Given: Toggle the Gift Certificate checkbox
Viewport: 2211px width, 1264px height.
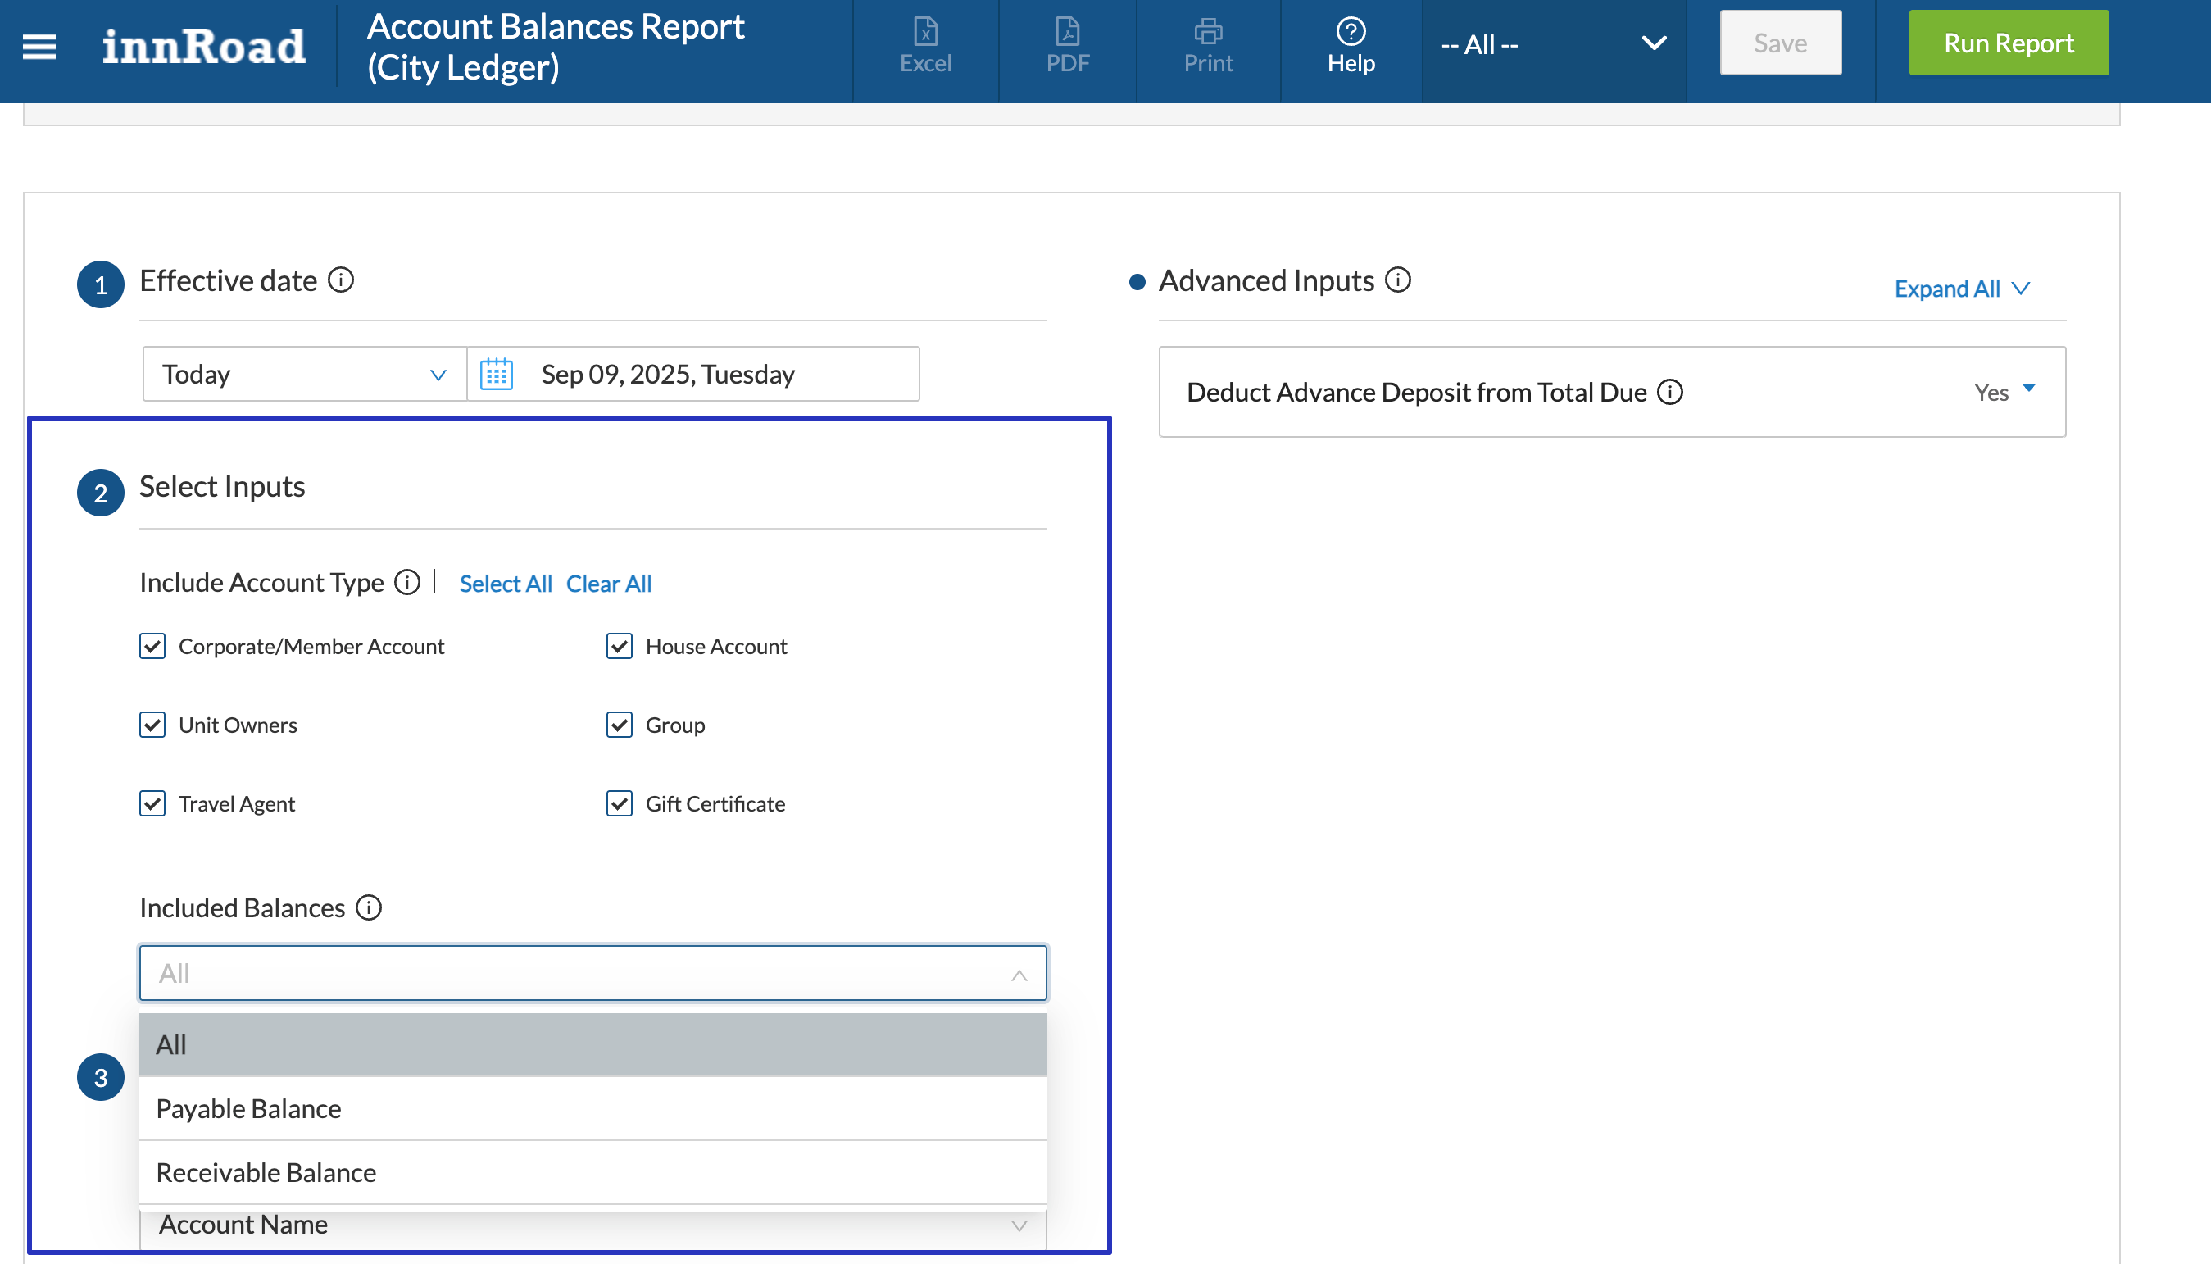Looking at the screenshot, I should click(x=619, y=803).
